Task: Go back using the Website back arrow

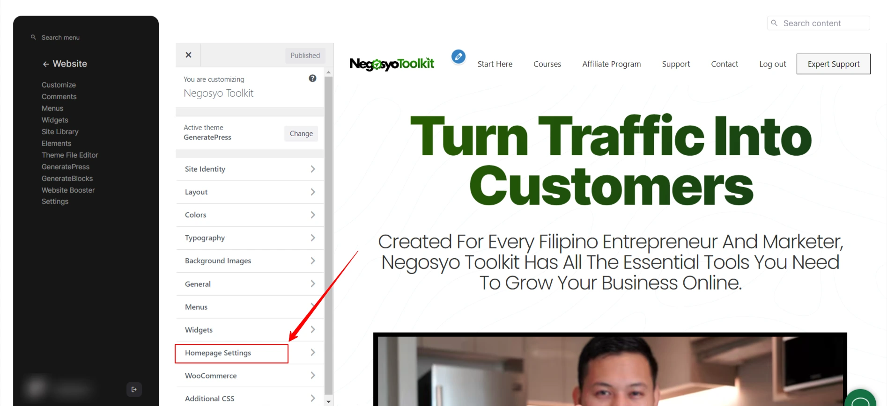Action: pos(46,64)
